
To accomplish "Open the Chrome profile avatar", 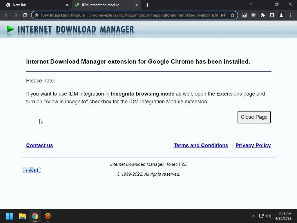I will tap(281, 15).
